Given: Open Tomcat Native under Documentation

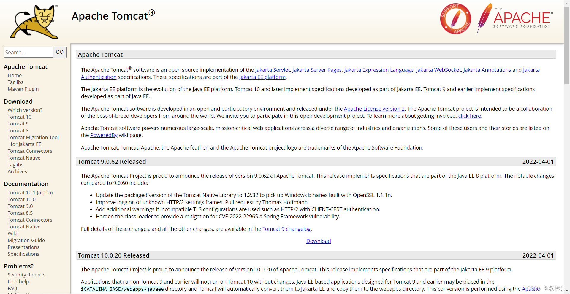Looking at the screenshot, I should coord(24,227).
